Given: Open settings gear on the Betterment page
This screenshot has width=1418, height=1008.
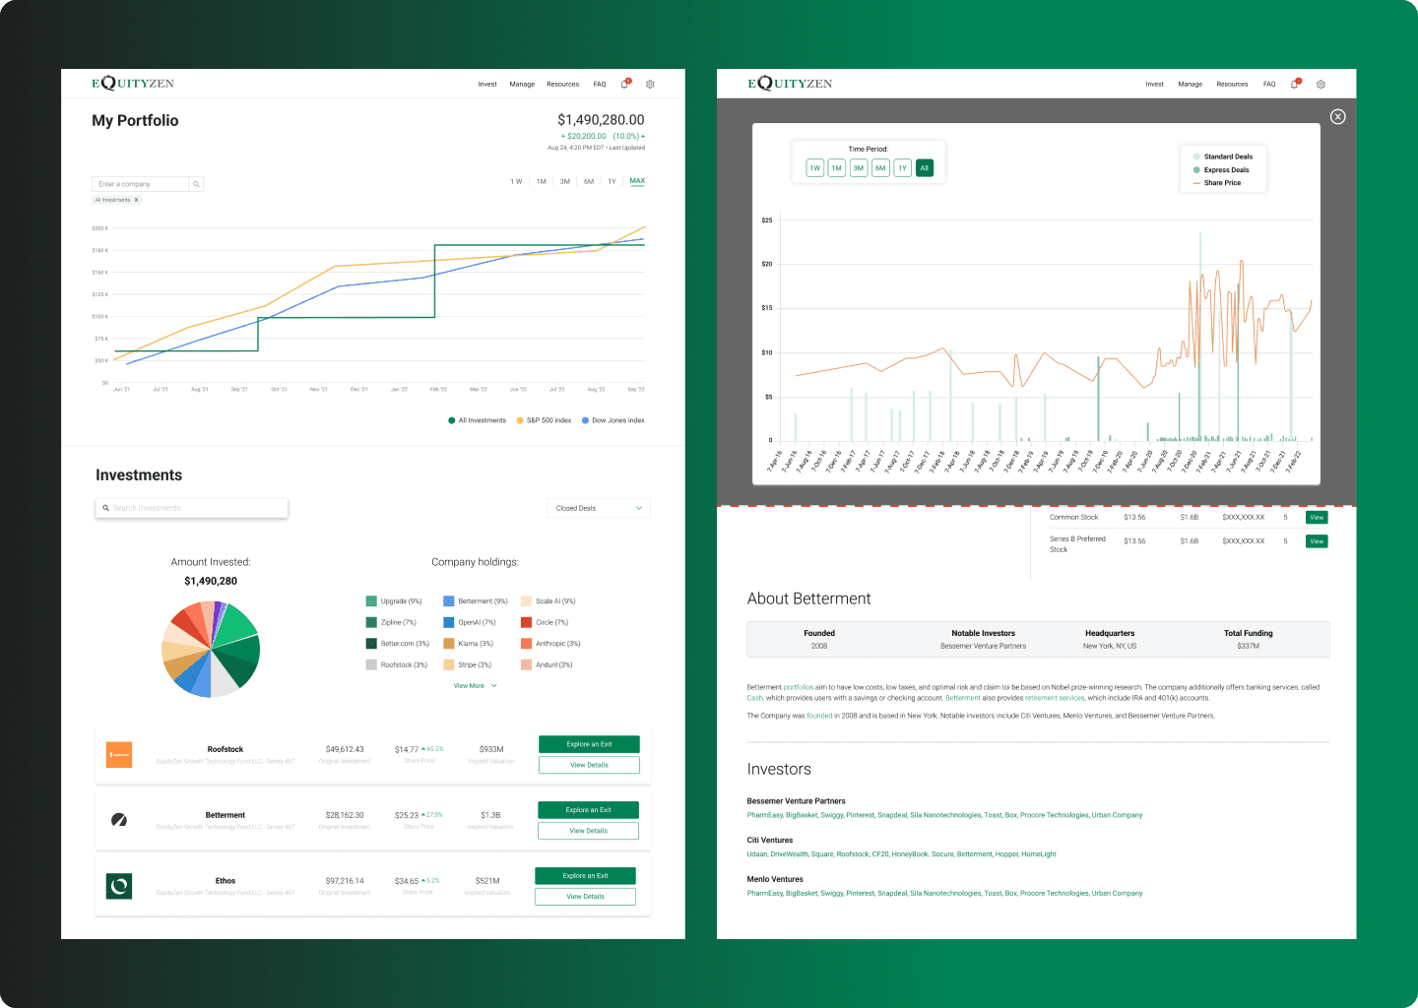Looking at the screenshot, I should tap(1321, 84).
